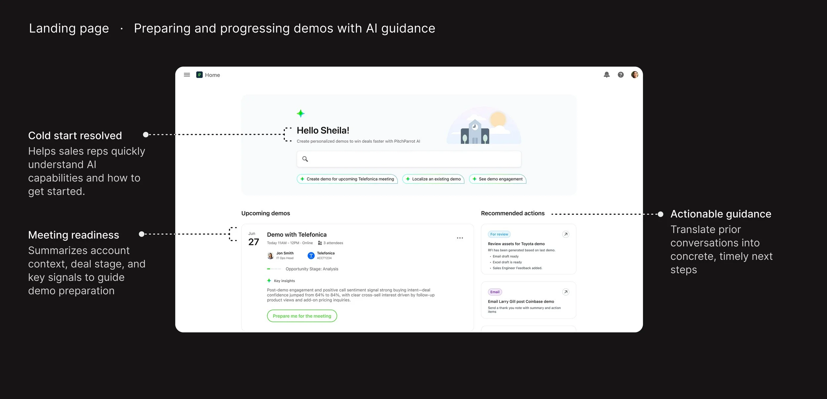Click the search magnifier icon
827x399 pixels.
coord(305,159)
